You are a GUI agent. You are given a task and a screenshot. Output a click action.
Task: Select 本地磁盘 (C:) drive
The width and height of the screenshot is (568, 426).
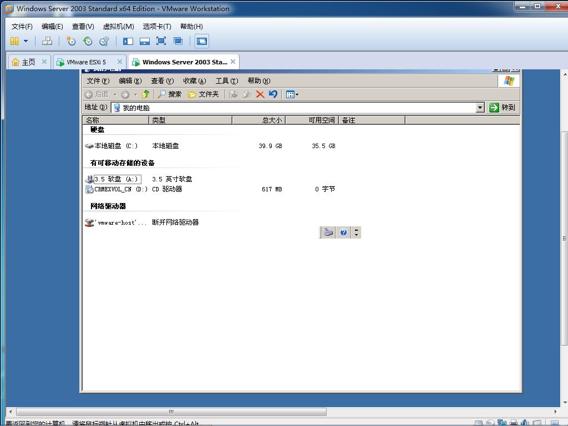111,146
